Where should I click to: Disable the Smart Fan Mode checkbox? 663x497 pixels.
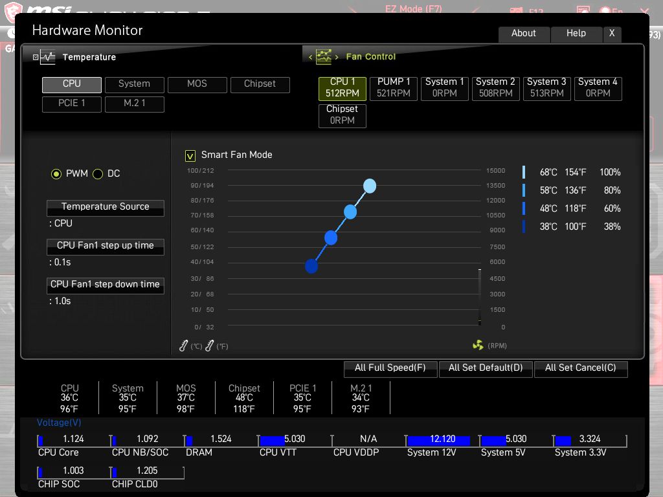pyautogui.click(x=190, y=156)
